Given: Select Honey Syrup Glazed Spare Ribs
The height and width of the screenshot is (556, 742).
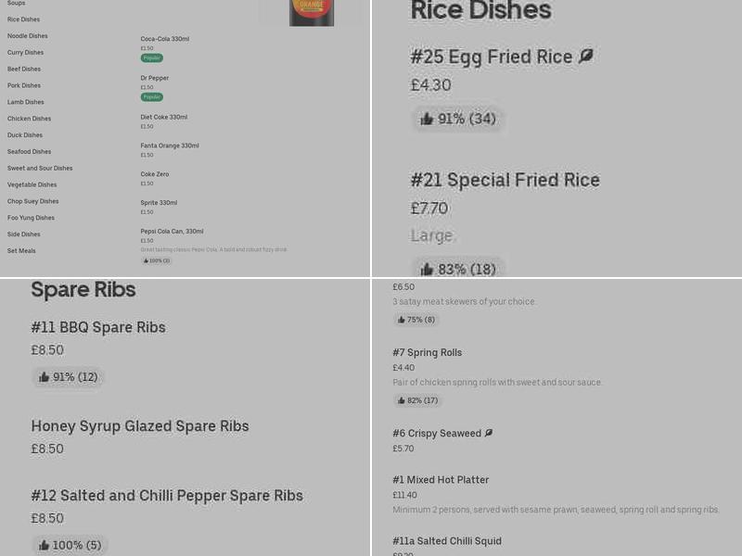Looking at the screenshot, I should pos(139,426).
